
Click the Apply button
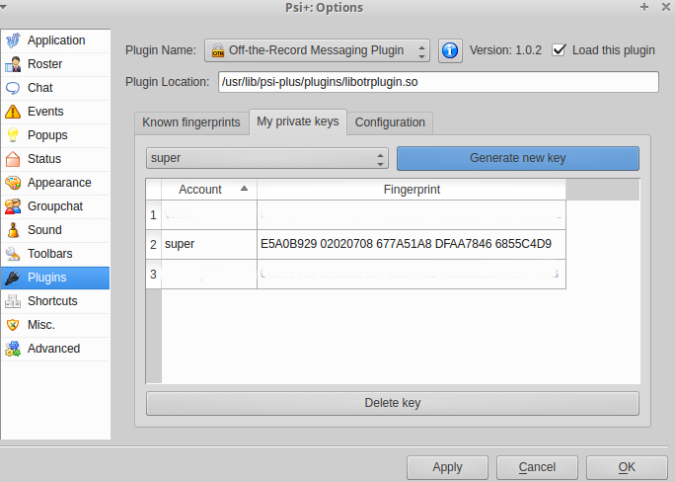[447, 467]
